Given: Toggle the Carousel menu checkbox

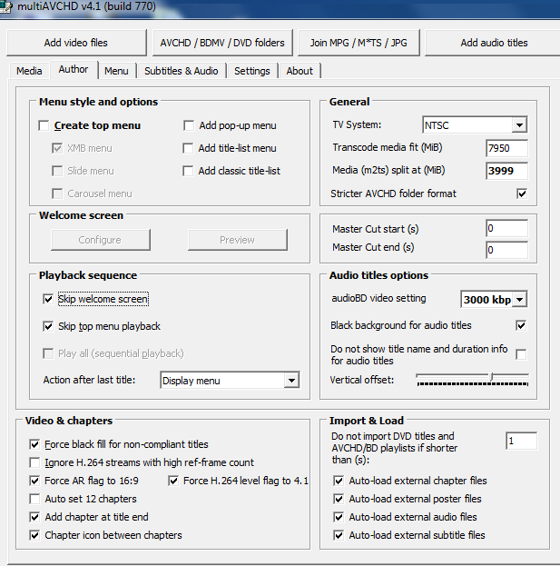Looking at the screenshot, I should click(x=57, y=194).
